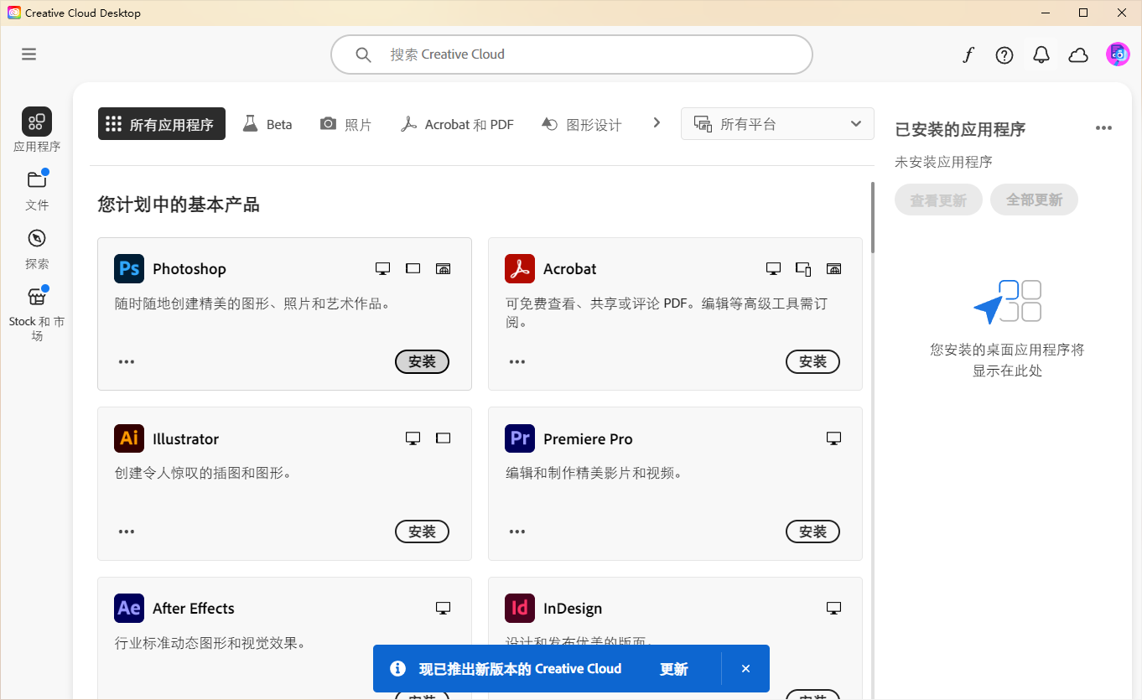This screenshot has width=1142, height=700.
Task: Switch to the Beta tab
Action: (267, 124)
